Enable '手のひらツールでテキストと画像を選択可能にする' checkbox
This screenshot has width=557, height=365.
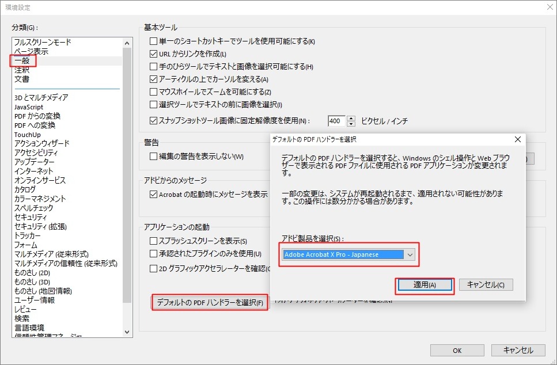(153, 66)
